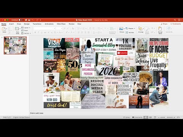
Task: Open the Slide Show tab
Action: [61, 24]
